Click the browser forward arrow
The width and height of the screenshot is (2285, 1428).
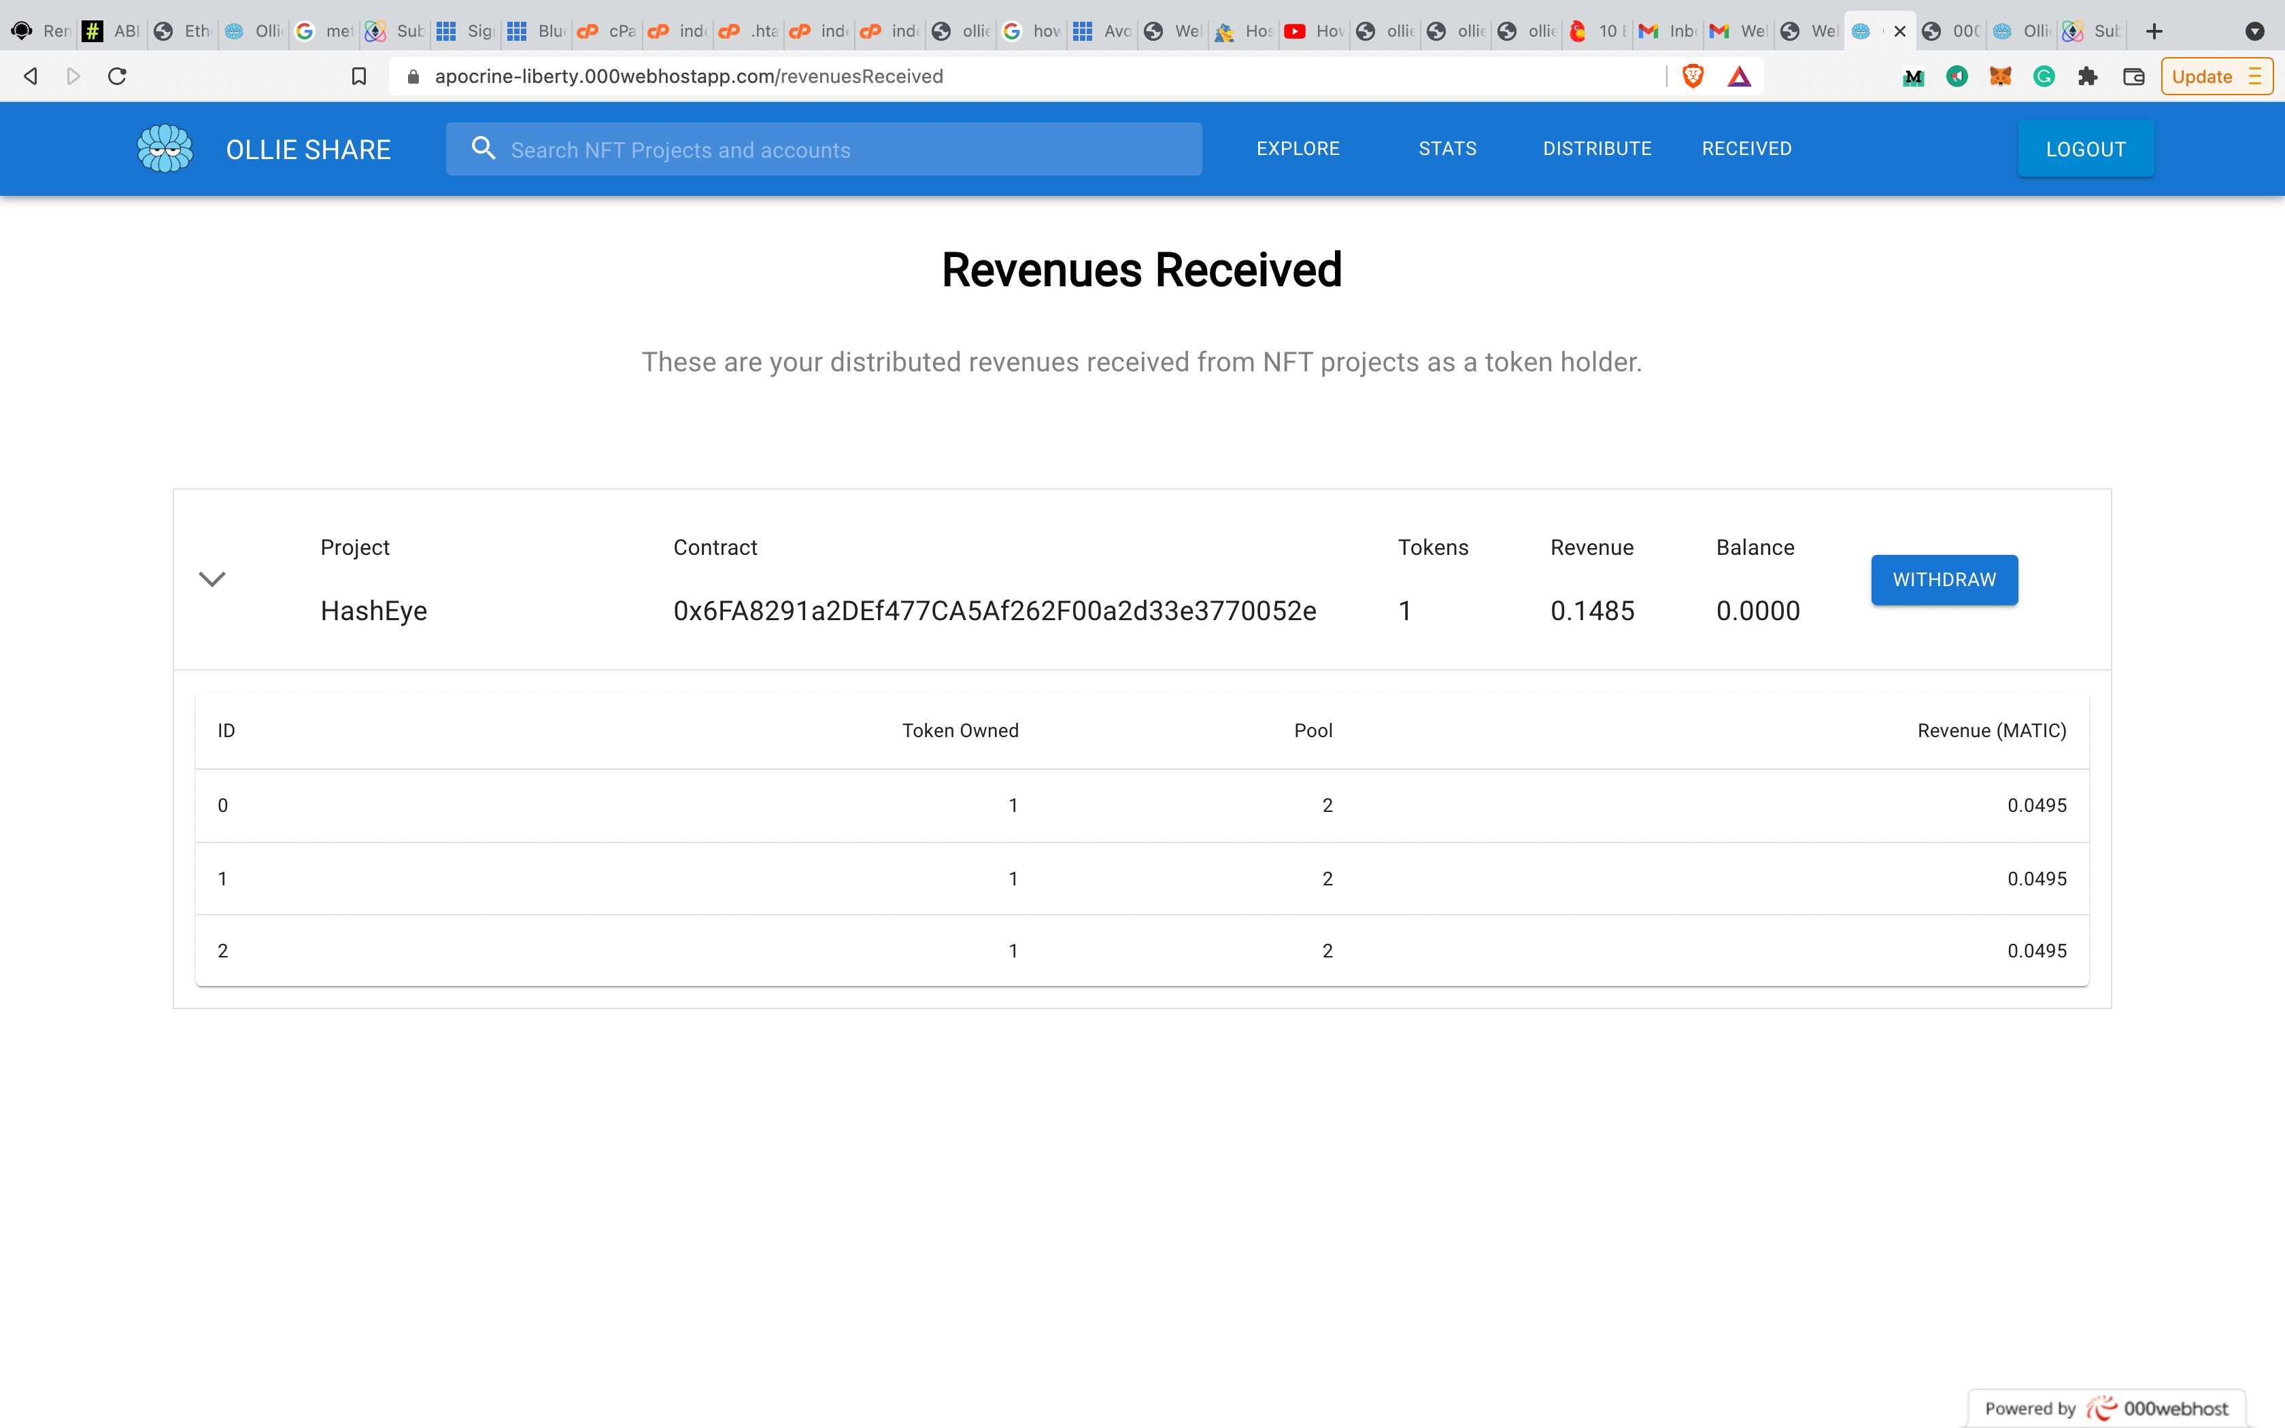coord(73,76)
